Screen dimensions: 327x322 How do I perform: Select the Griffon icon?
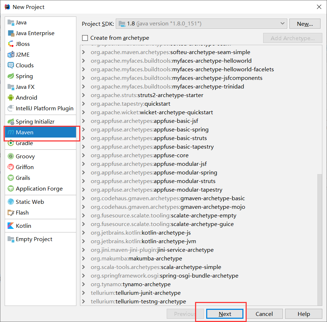[x=11, y=167]
